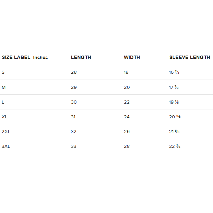Select the 3XL size row label
The height and width of the screenshot is (213, 213).
6,146
